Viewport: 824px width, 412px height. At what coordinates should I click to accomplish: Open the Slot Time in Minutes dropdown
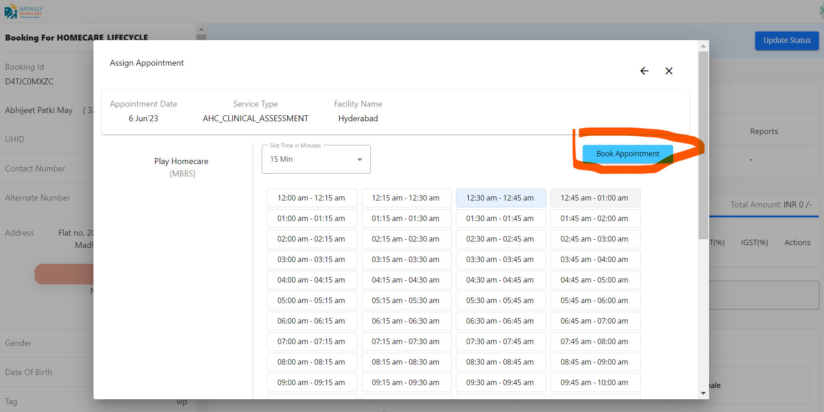316,160
